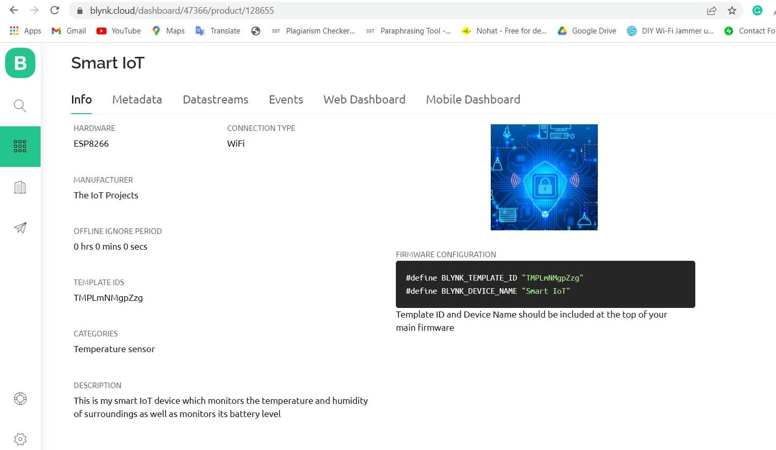Open the YouTube bookmark
The width and height of the screenshot is (776, 450).
119,31
